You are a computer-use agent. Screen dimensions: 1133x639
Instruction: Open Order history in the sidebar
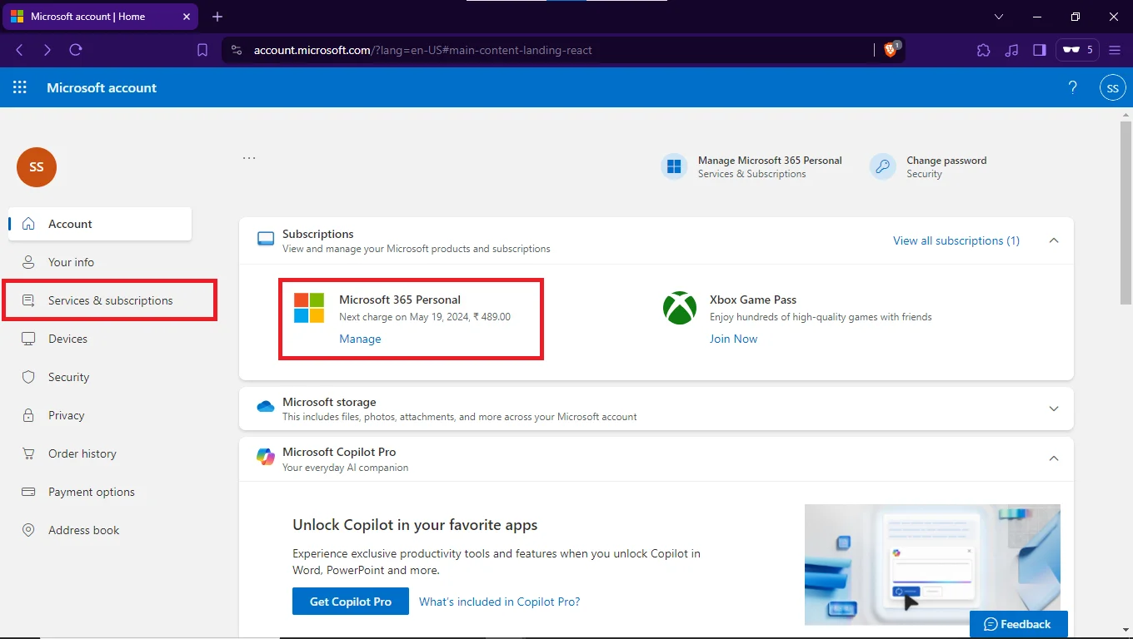tap(100, 453)
